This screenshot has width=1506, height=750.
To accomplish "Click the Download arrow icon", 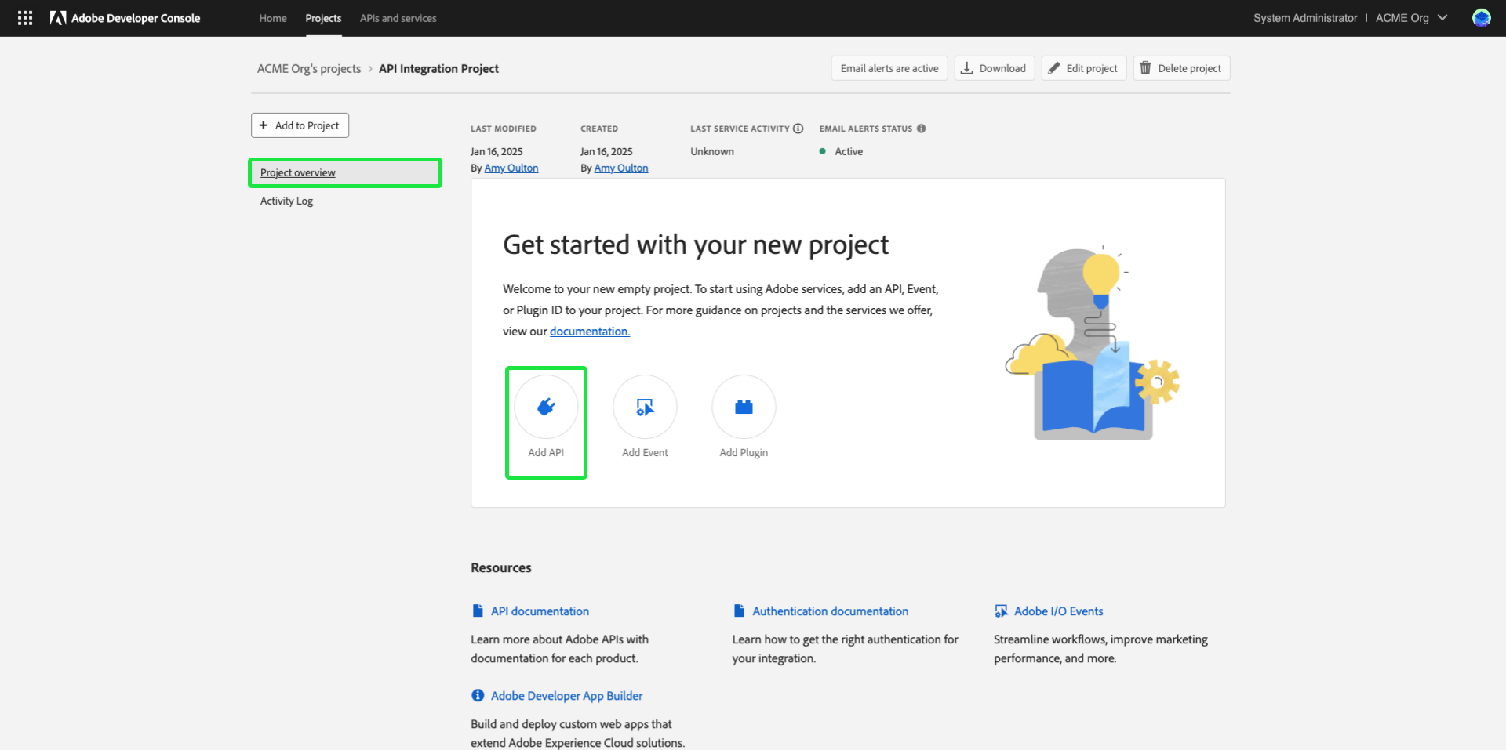I will [x=967, y=68].
